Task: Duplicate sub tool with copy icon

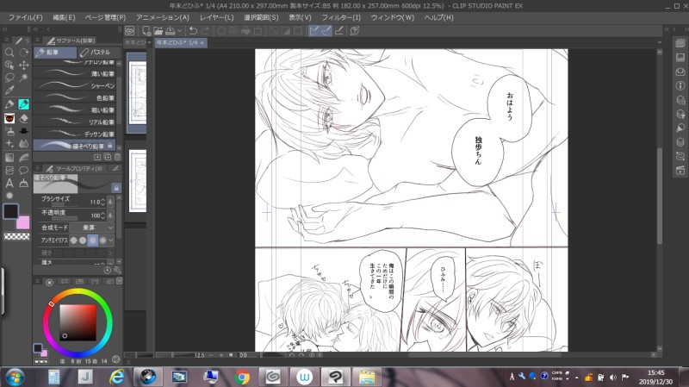Action: [x=107, y=157]
